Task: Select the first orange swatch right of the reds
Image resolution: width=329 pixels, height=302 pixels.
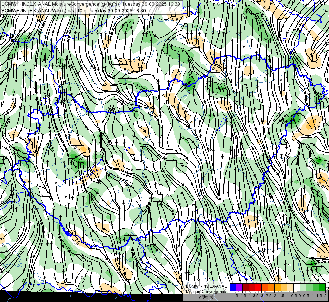Action: pyautogui.click(x=264, y=287)
